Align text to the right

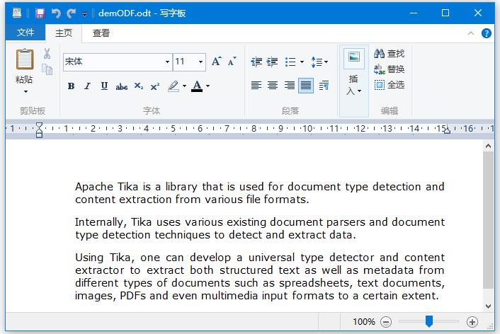click(290, 86)
